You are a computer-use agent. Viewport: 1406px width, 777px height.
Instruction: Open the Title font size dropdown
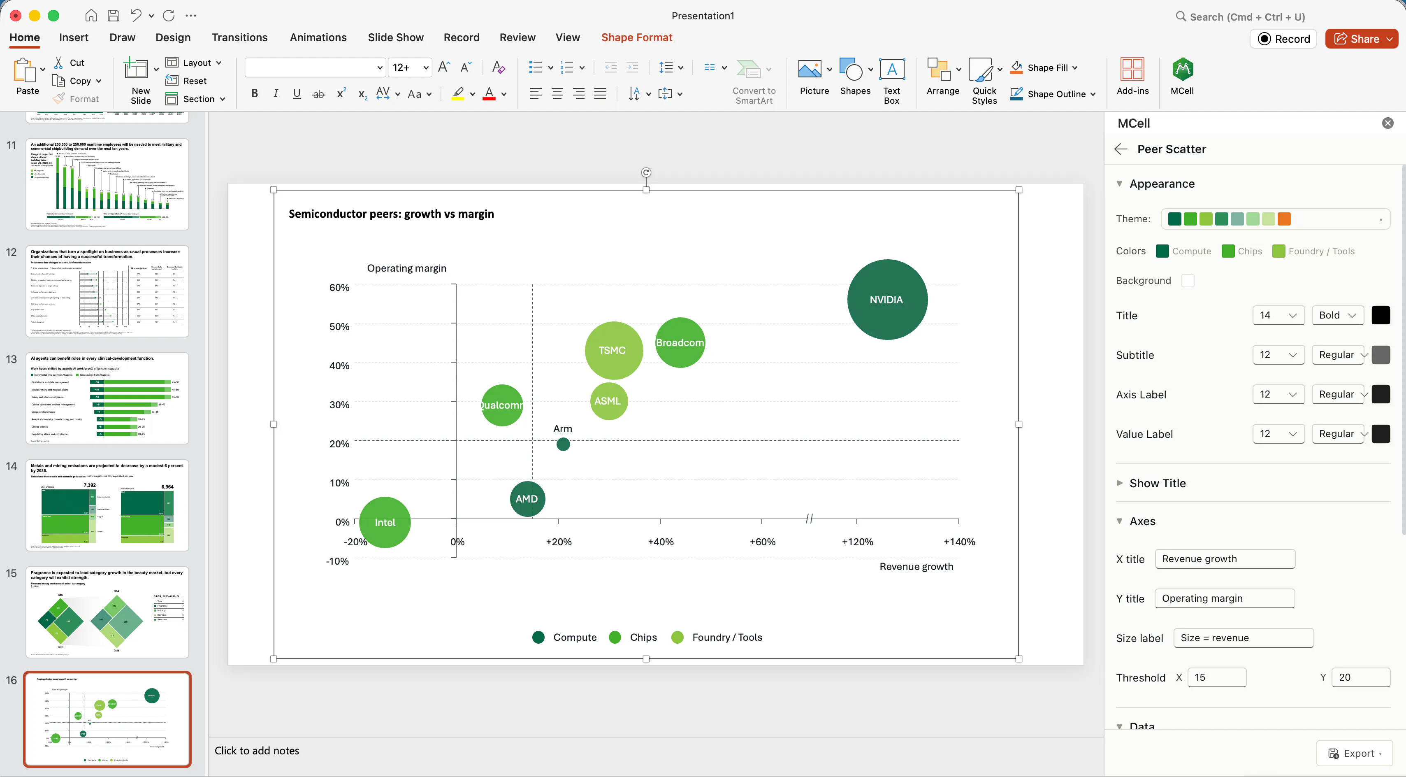(x=1278, y=315)
